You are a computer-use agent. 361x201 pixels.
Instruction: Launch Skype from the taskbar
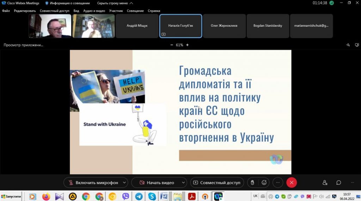(152, 196)
